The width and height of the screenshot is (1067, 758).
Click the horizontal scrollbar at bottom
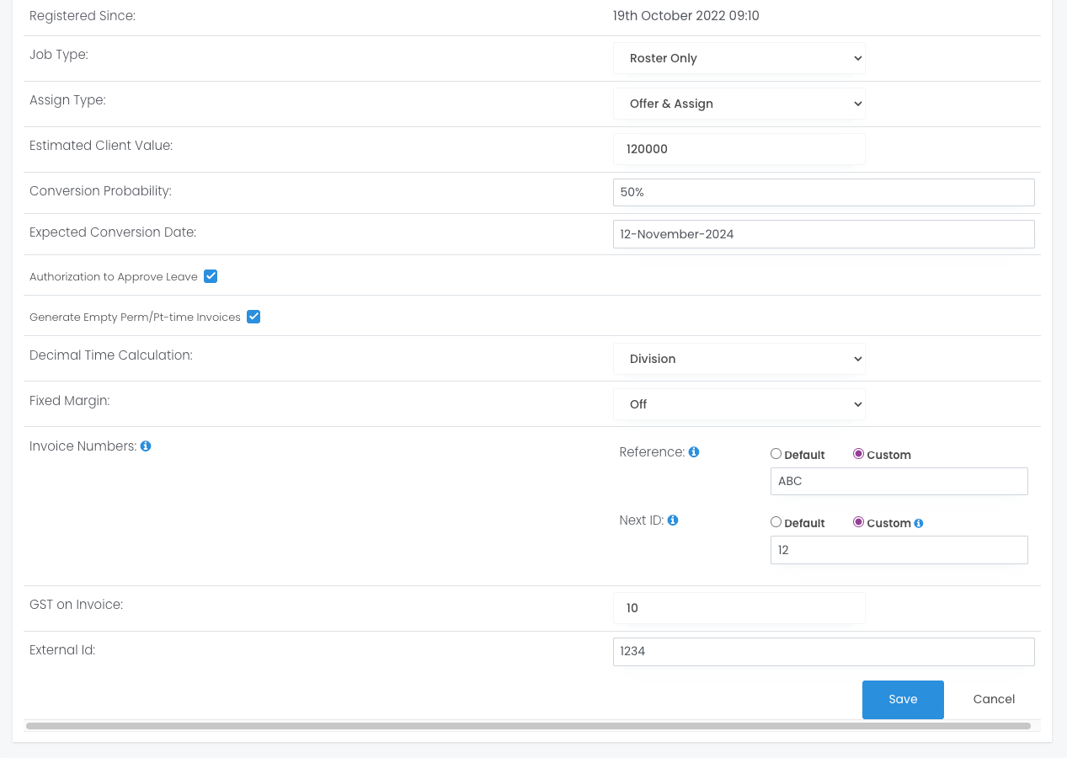[528, 725]
